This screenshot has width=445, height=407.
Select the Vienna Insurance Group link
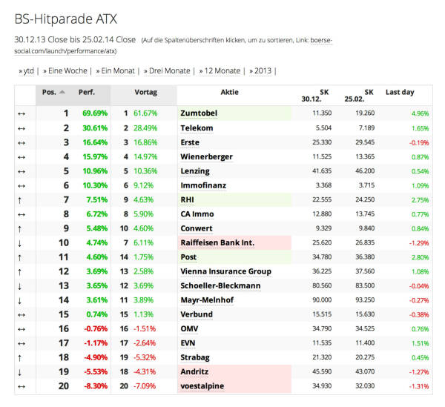[x=225, y=271]
